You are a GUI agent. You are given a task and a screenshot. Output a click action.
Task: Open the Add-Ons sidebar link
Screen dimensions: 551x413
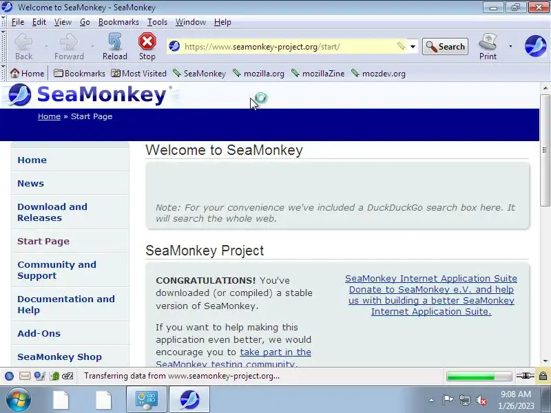click(39, 333)
